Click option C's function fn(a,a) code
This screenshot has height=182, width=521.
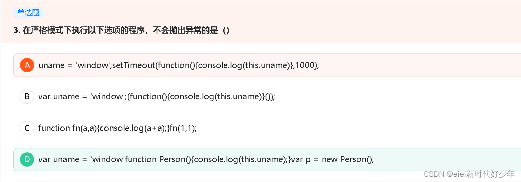click(117, 128)
